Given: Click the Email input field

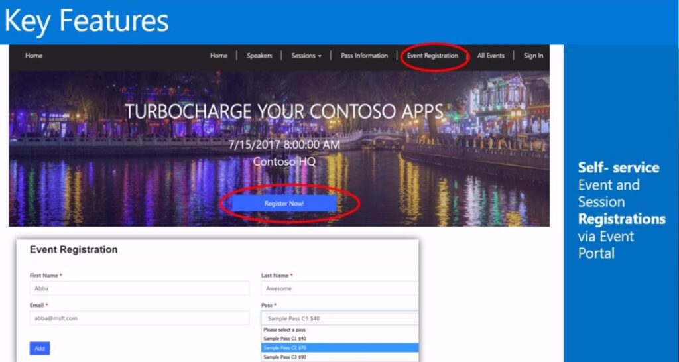Looking at the screenshot, I should click(x=139, y=318).
